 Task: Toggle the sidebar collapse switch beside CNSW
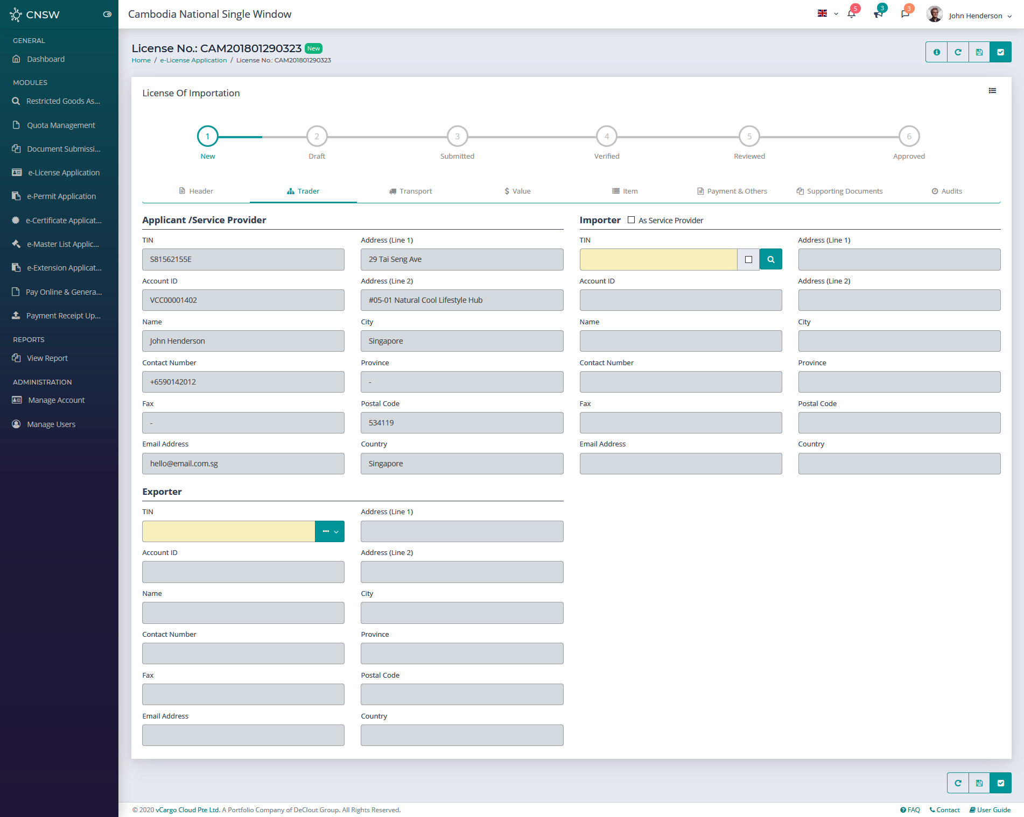pos(107,15)
